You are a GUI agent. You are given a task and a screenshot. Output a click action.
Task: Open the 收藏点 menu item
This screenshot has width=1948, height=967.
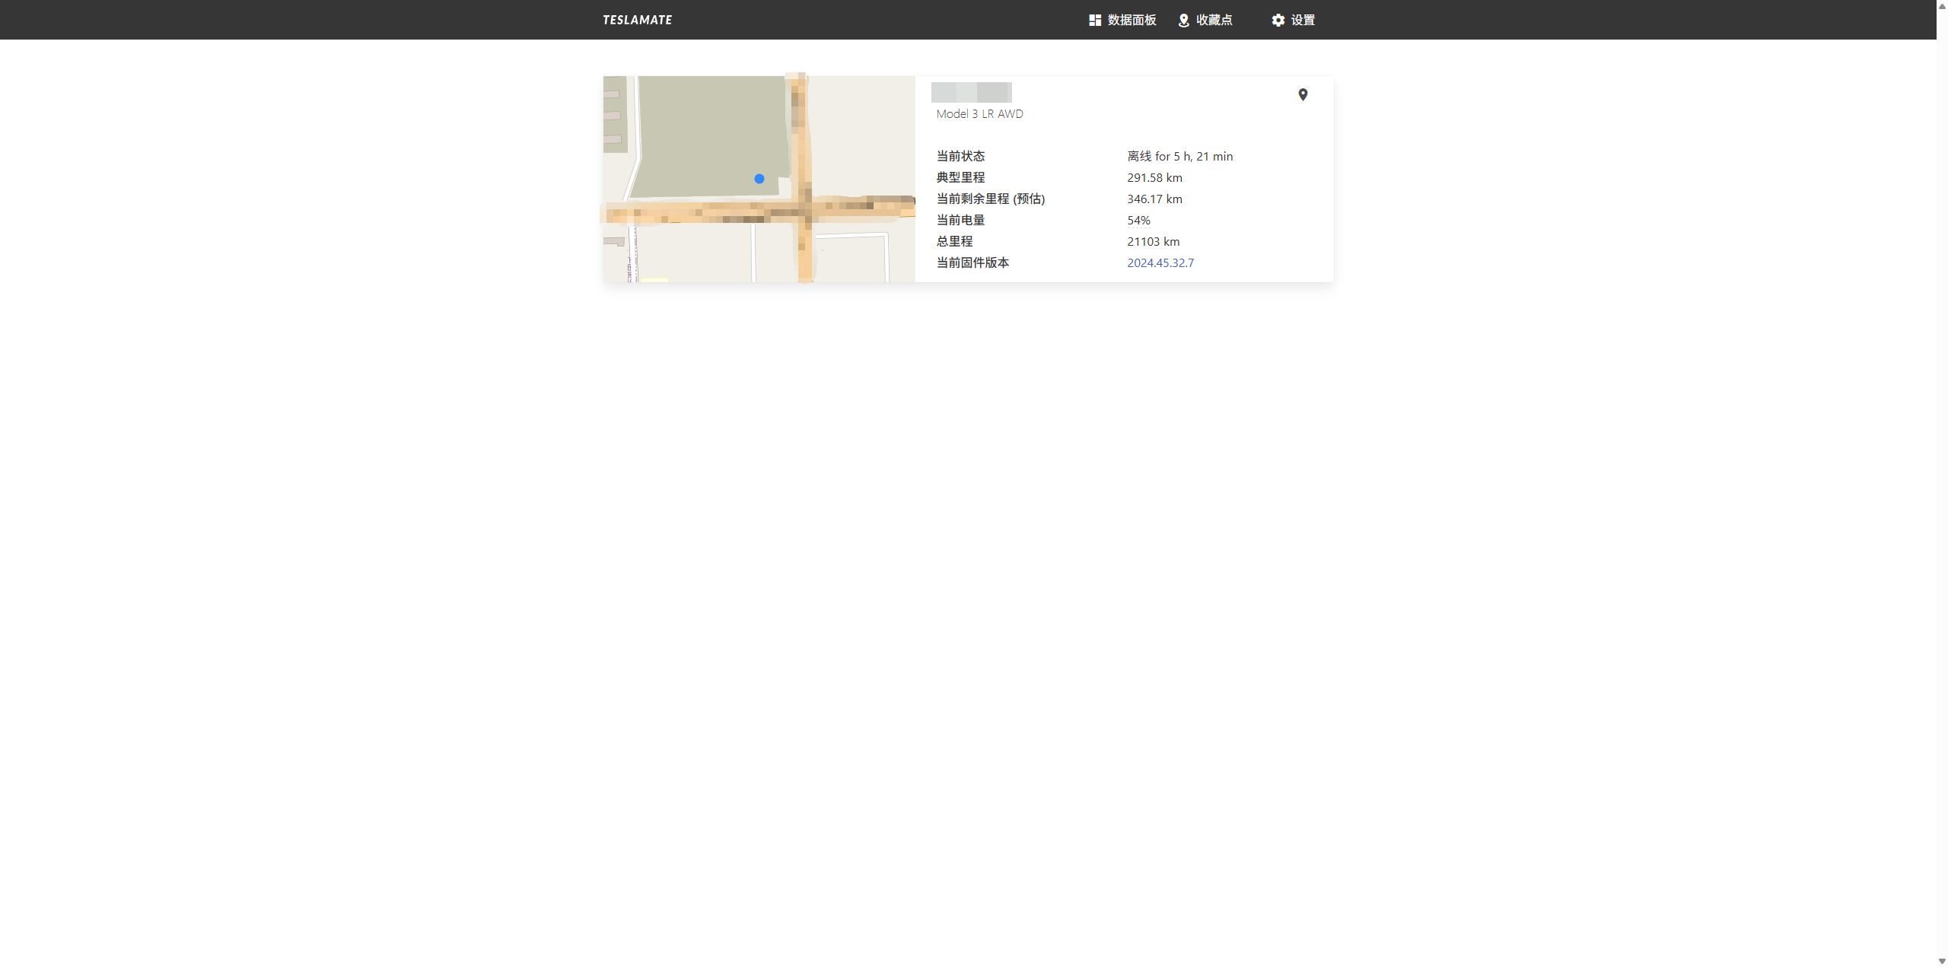pyautogui.click(x=1214, y=20)
